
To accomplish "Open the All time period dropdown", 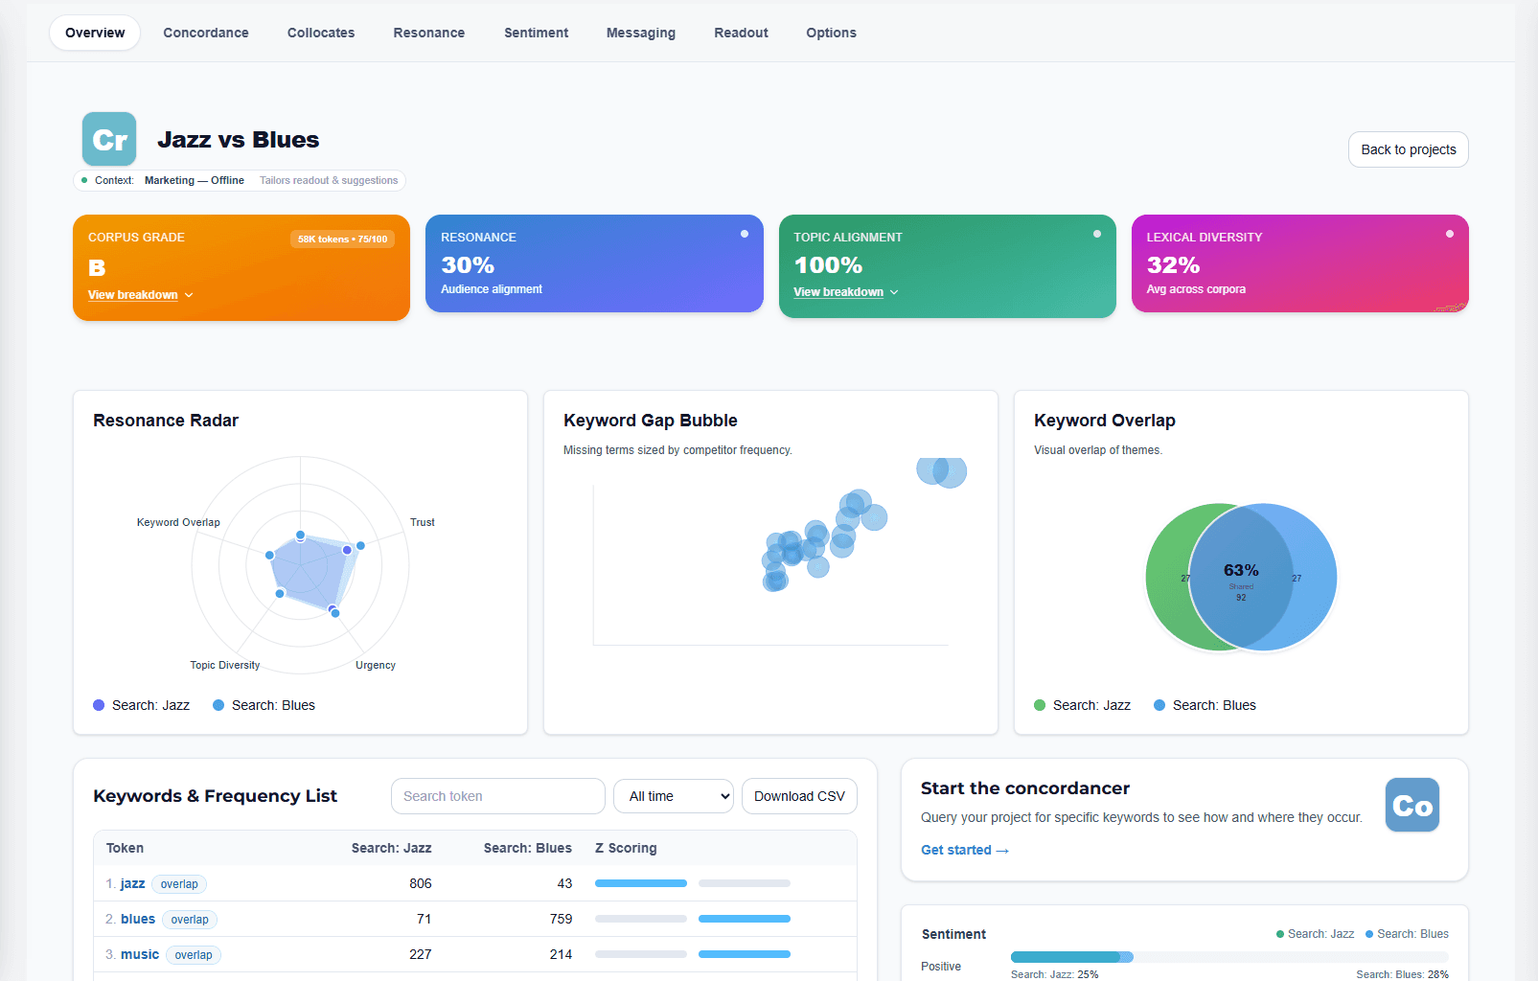I will (x=673, y=796).
